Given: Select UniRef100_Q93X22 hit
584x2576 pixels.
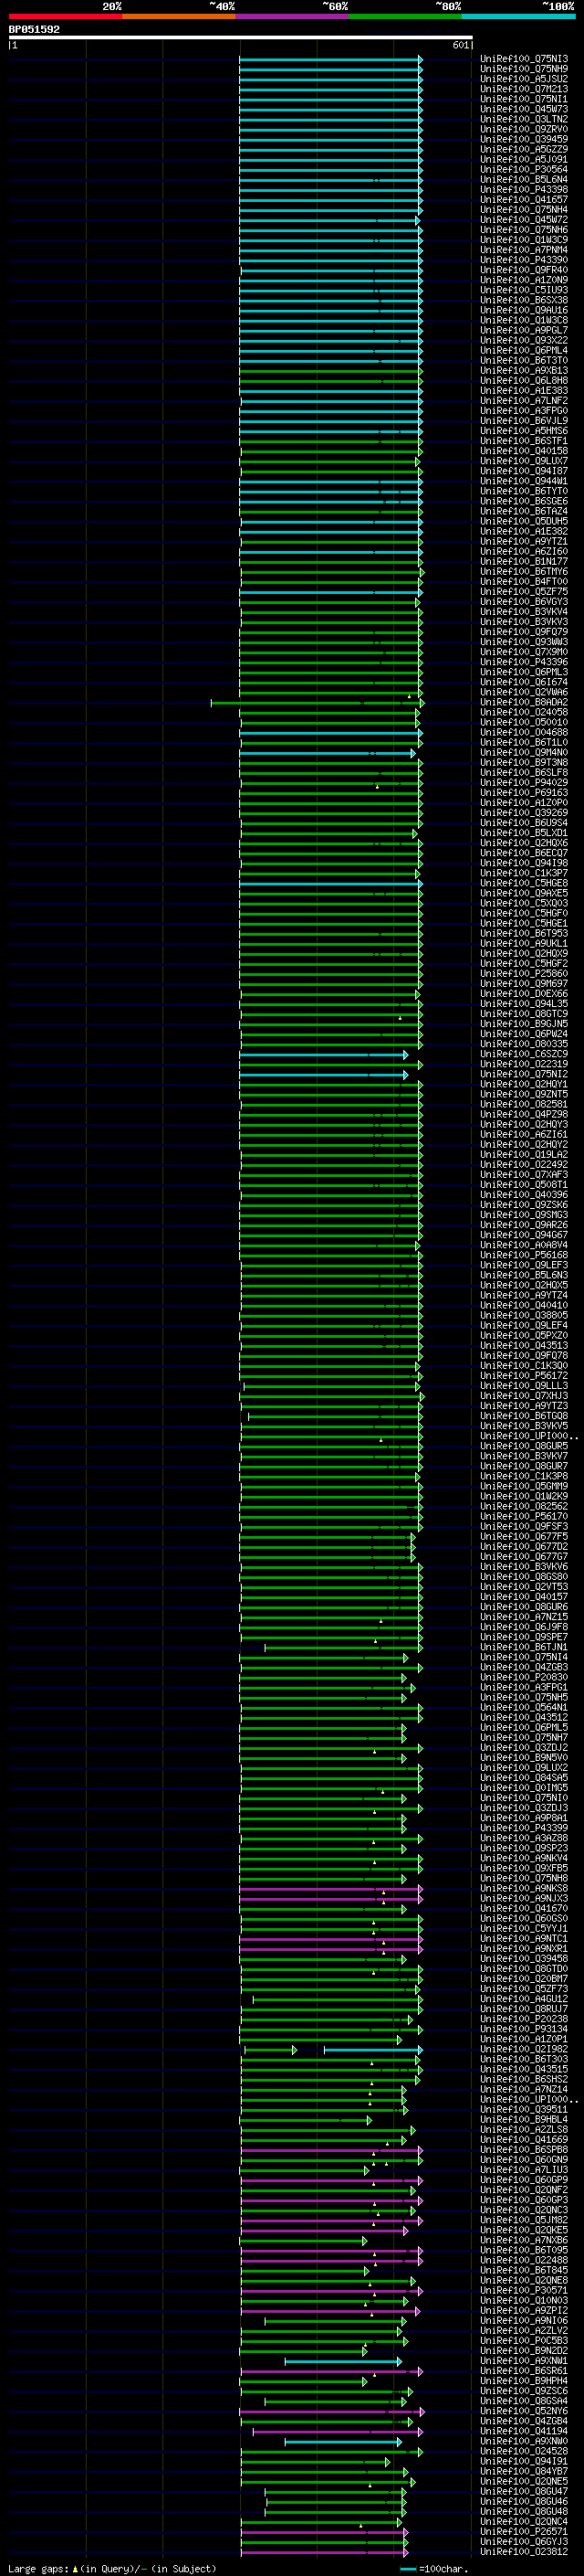Looking at the screenshot, I should (524, 340).
